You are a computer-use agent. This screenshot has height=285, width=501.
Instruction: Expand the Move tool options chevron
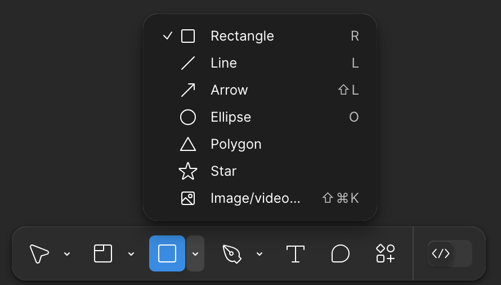click(67, 254)
